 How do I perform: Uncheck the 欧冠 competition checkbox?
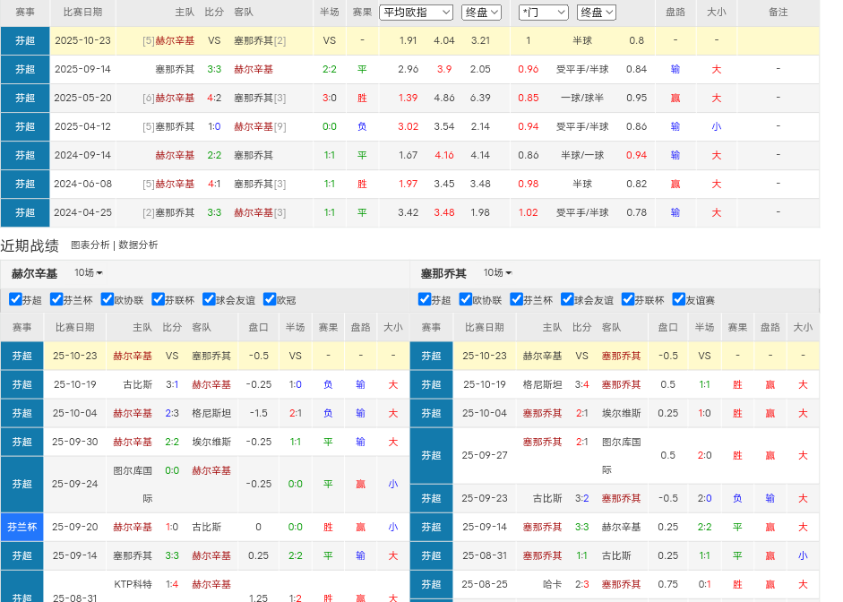tap(270, 299)
